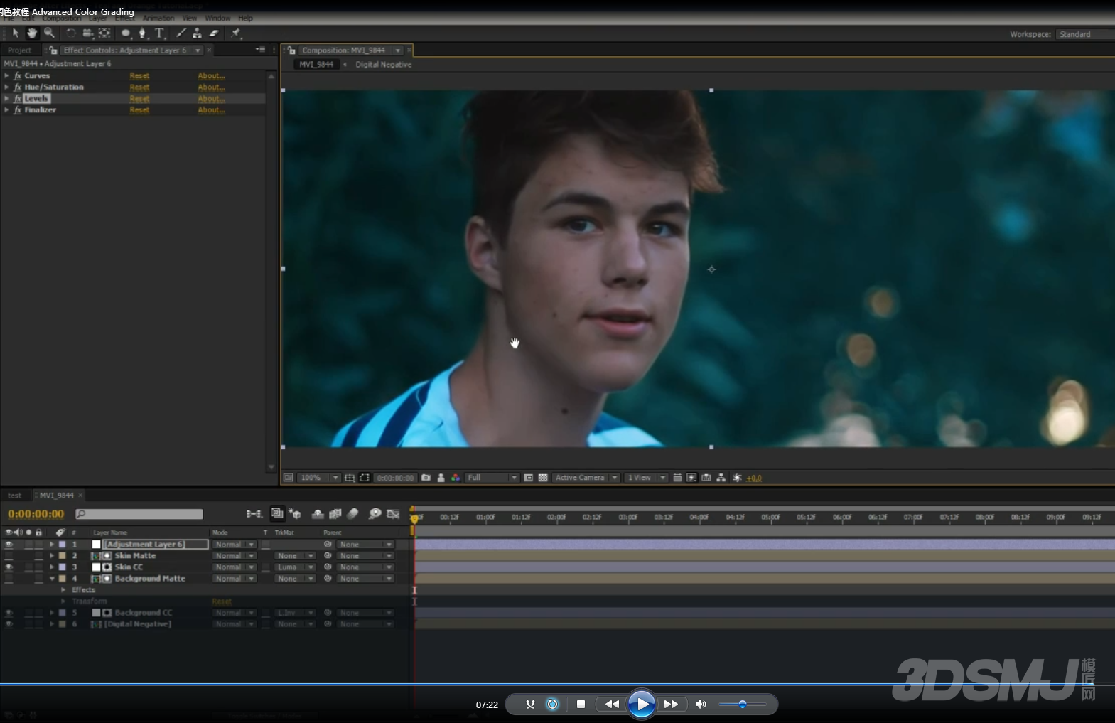
Task: Select the Digital Negative breadcrumb in viewer
Action: (x=383, y=65)
